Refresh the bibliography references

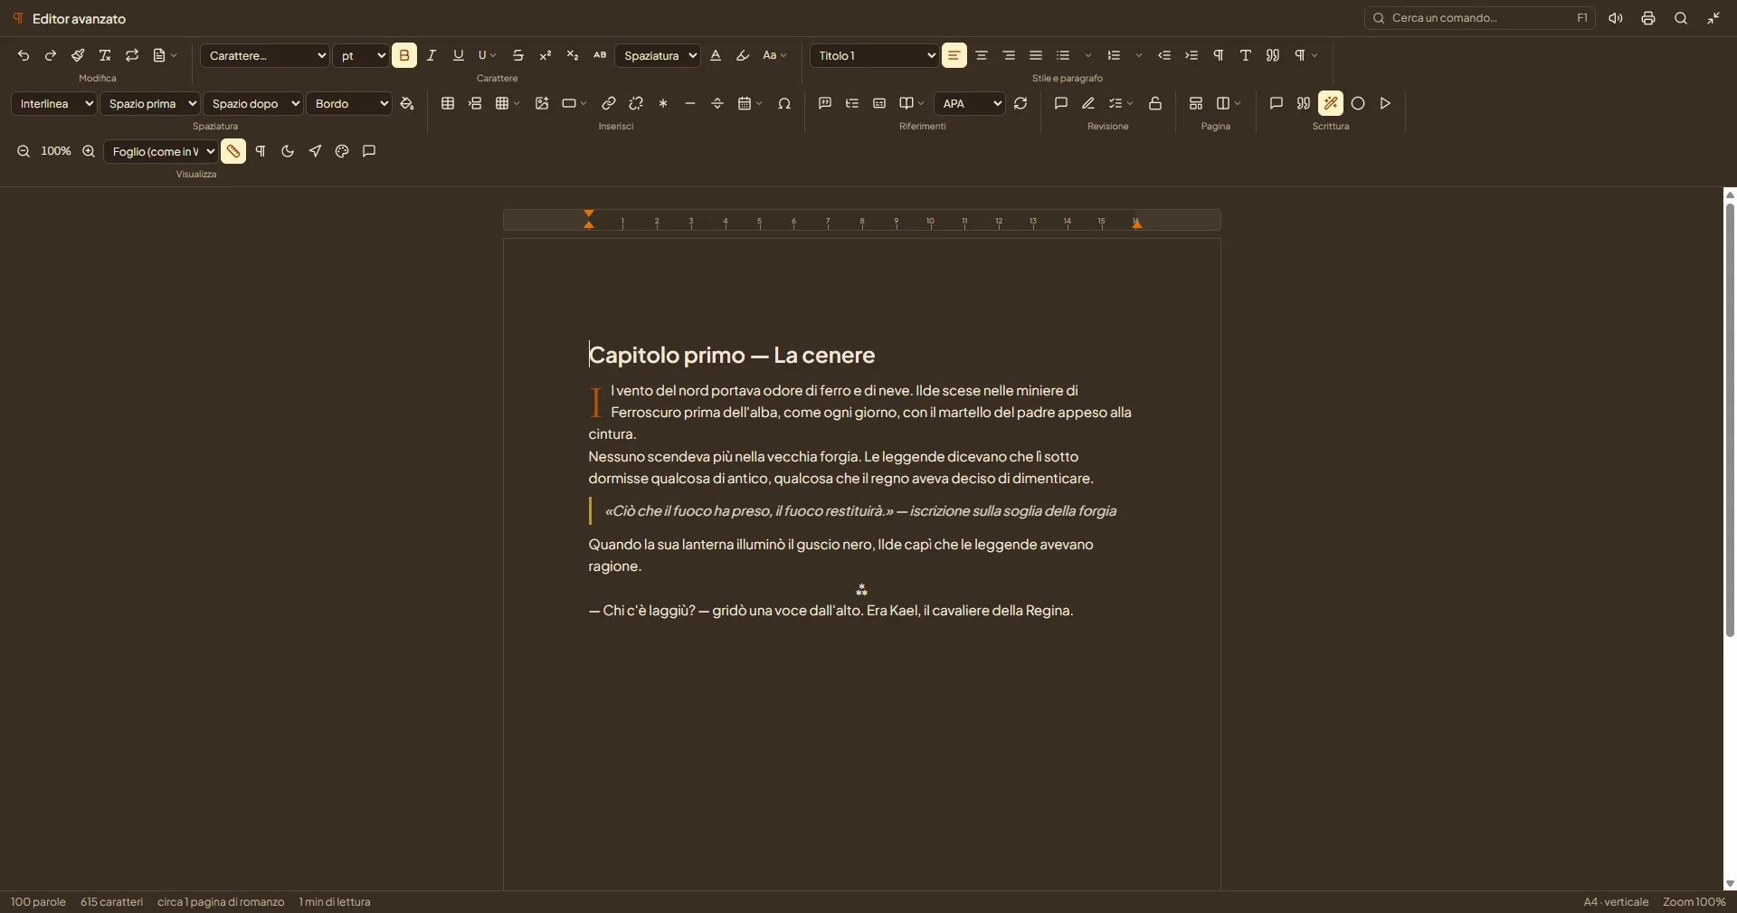pyautogui.click(x=1020, y=103)
